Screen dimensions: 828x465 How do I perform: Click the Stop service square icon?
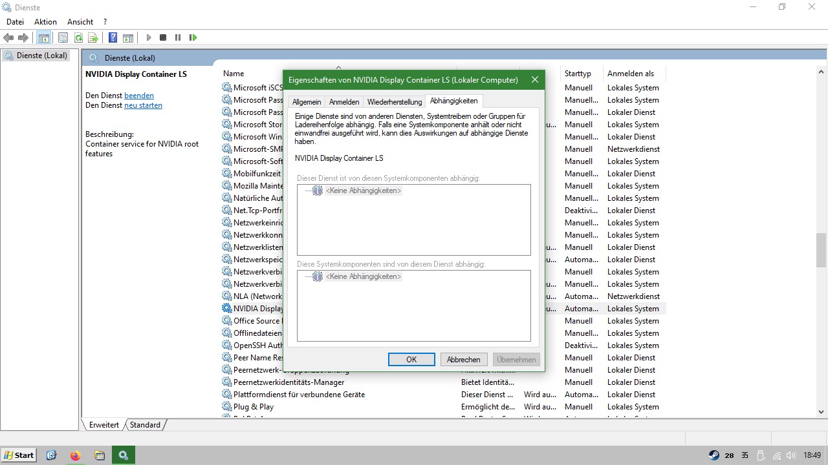click(x=163, y=38)
